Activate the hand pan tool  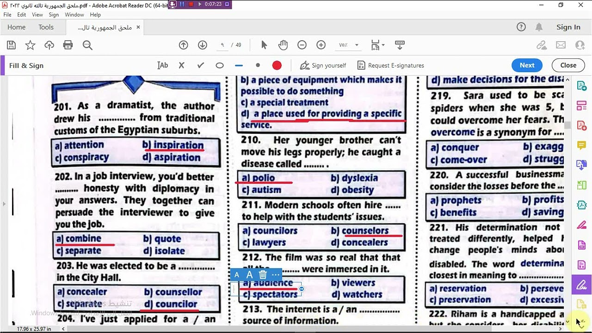[283, 45]
